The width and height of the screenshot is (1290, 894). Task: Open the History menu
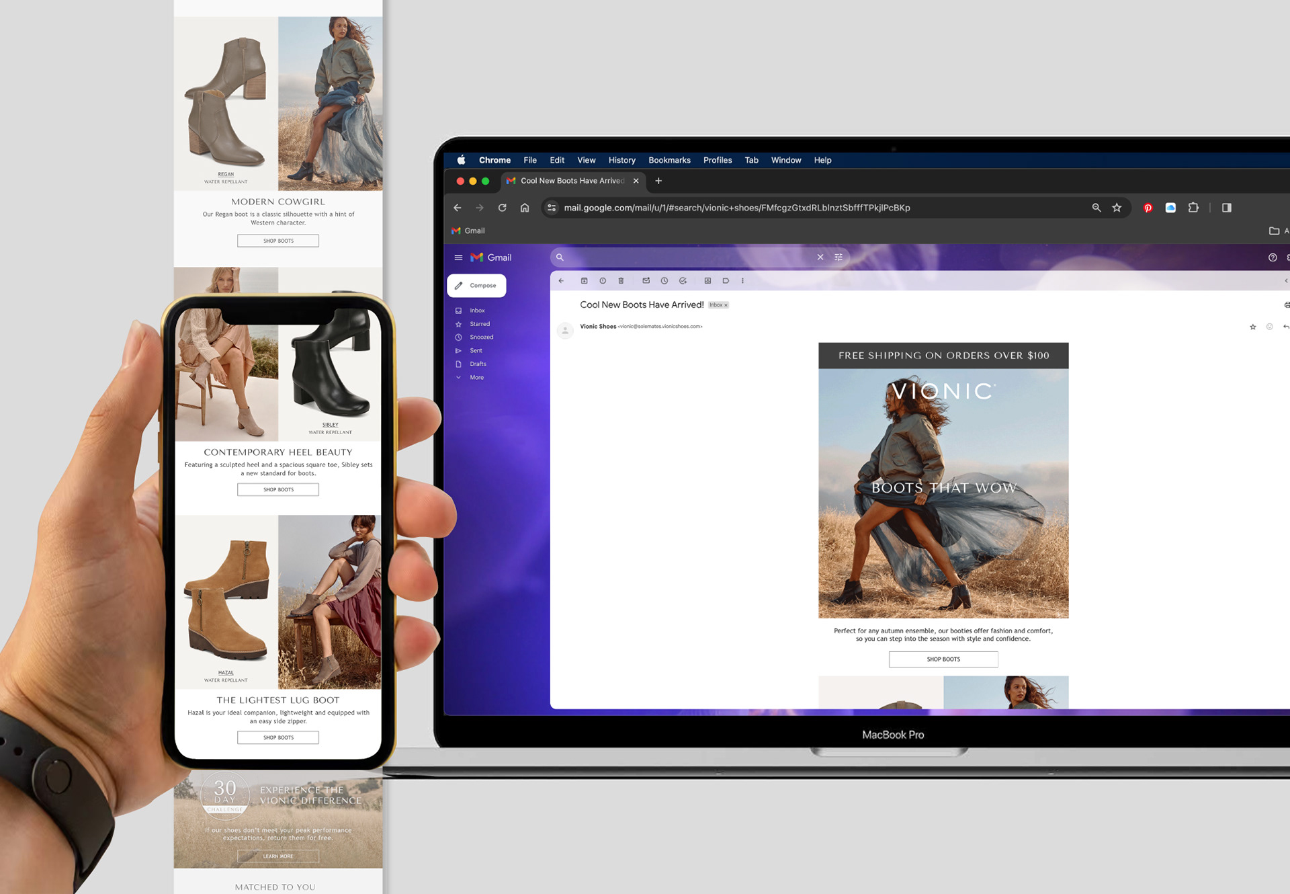[x=621, y=160]
